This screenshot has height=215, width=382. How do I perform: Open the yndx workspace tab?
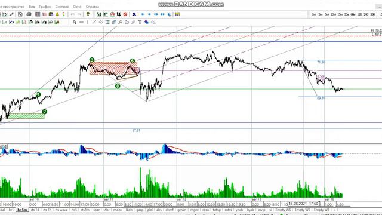coord(239,210)
